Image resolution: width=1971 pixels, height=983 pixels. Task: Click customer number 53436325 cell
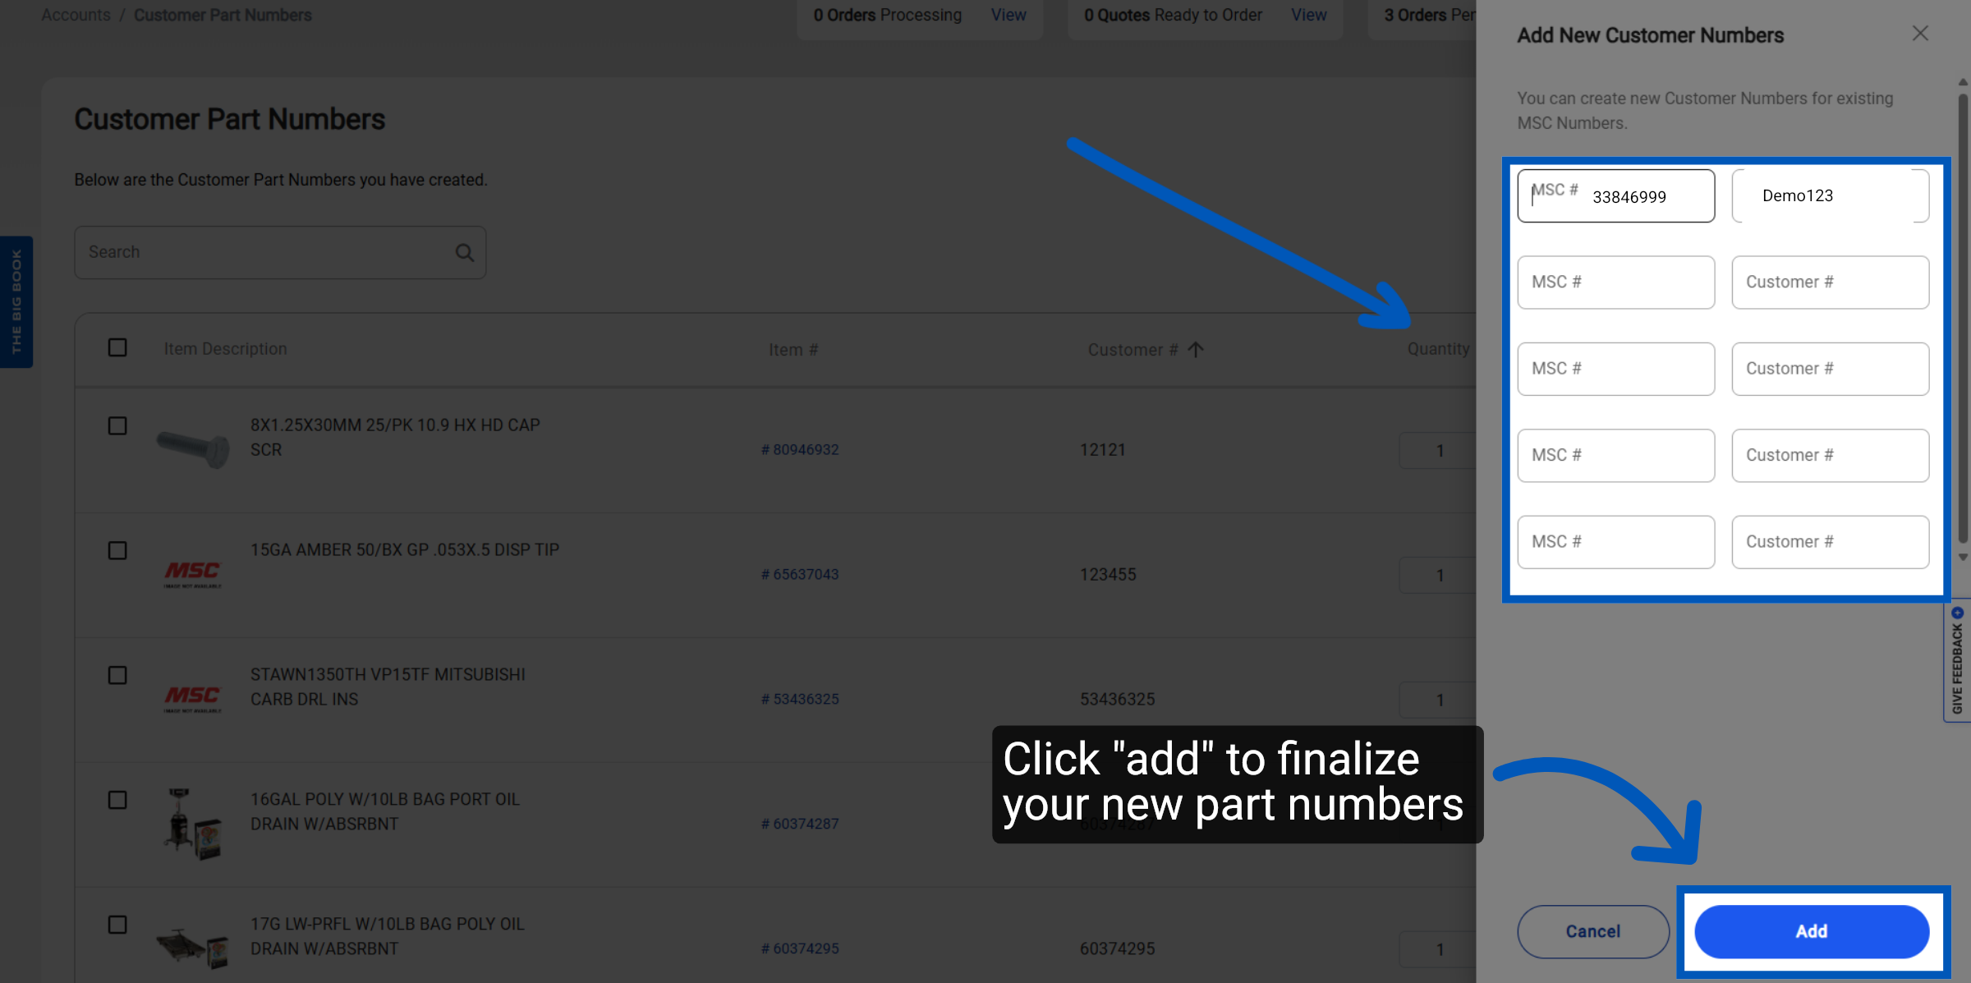click(x=1117, y=700)
